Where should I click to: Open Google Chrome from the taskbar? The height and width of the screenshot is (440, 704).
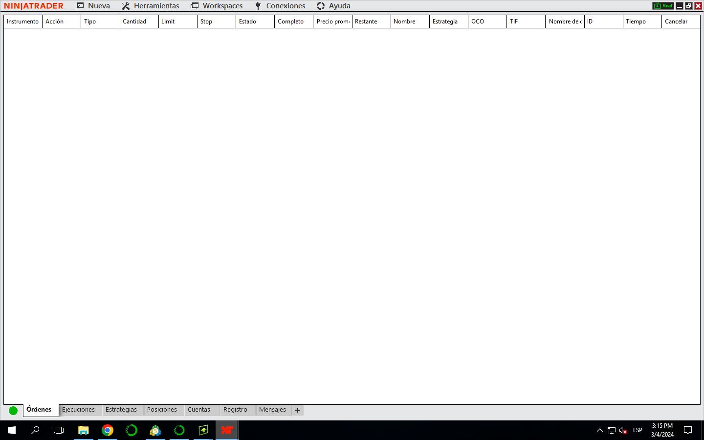pos(108,430)
